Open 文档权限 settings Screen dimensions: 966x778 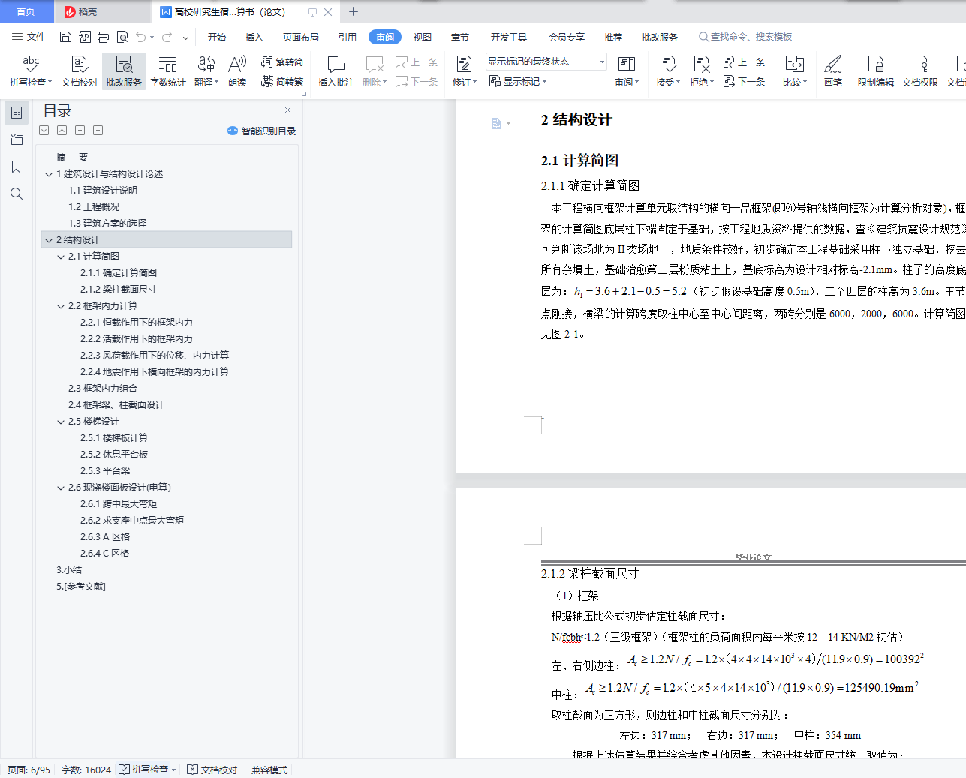pos(920,71)
